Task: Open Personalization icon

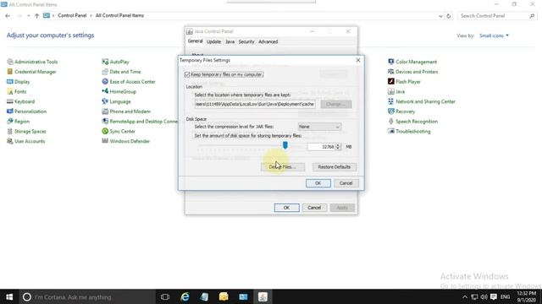Action: click(x=26, y=111)
